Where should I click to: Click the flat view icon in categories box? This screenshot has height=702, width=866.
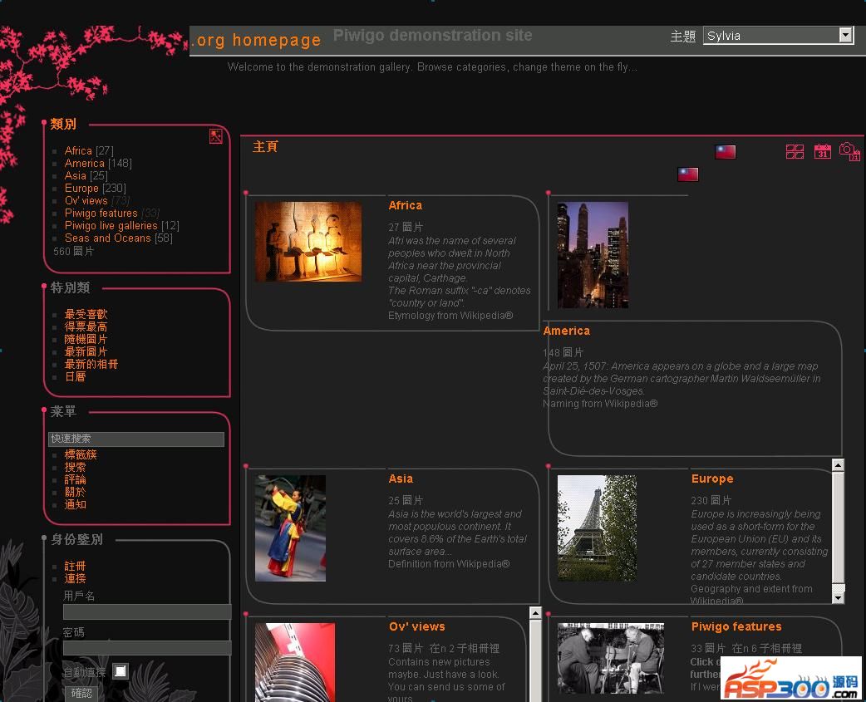tap(216, 137)
